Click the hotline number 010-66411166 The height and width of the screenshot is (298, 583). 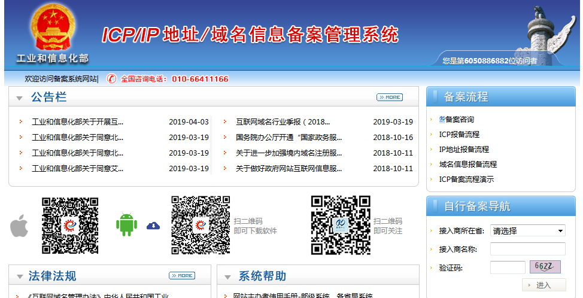(x=200, y=79)
